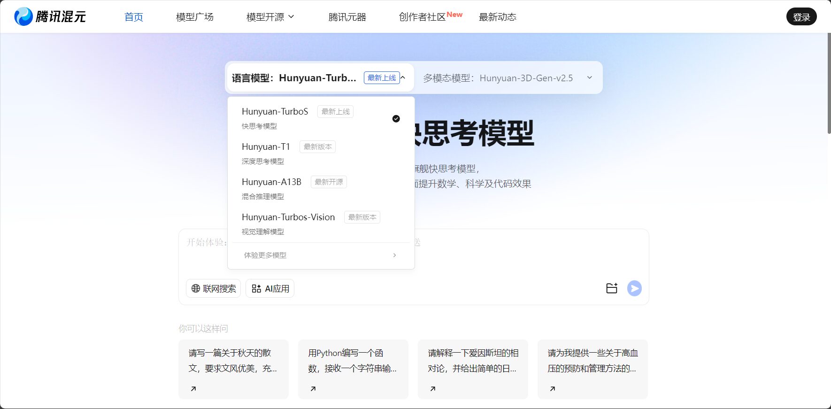Click arrow icon on autumn essay card
Screen dimensions: 831x409
coord(193,388)
